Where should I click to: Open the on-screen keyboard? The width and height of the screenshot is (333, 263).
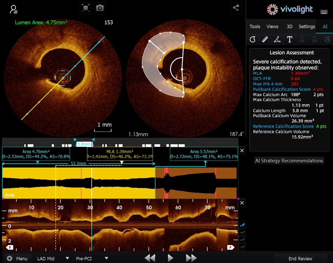click(x=324, y=12)
